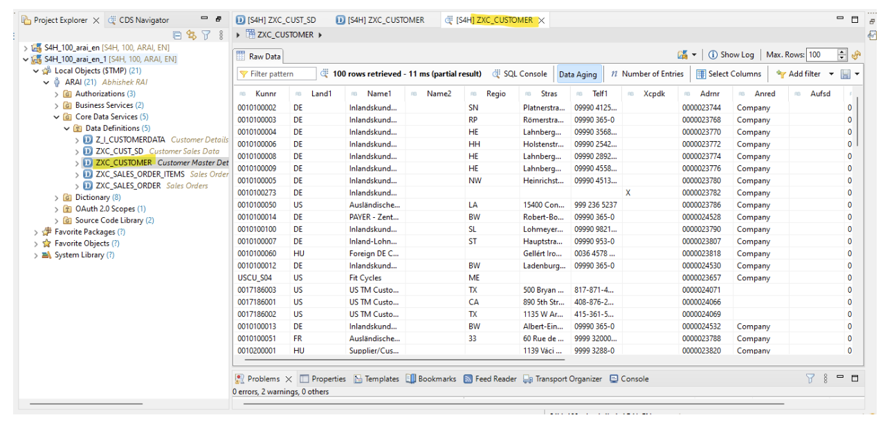Expand Authorizations (3) folder

click(x=57, y=94)
